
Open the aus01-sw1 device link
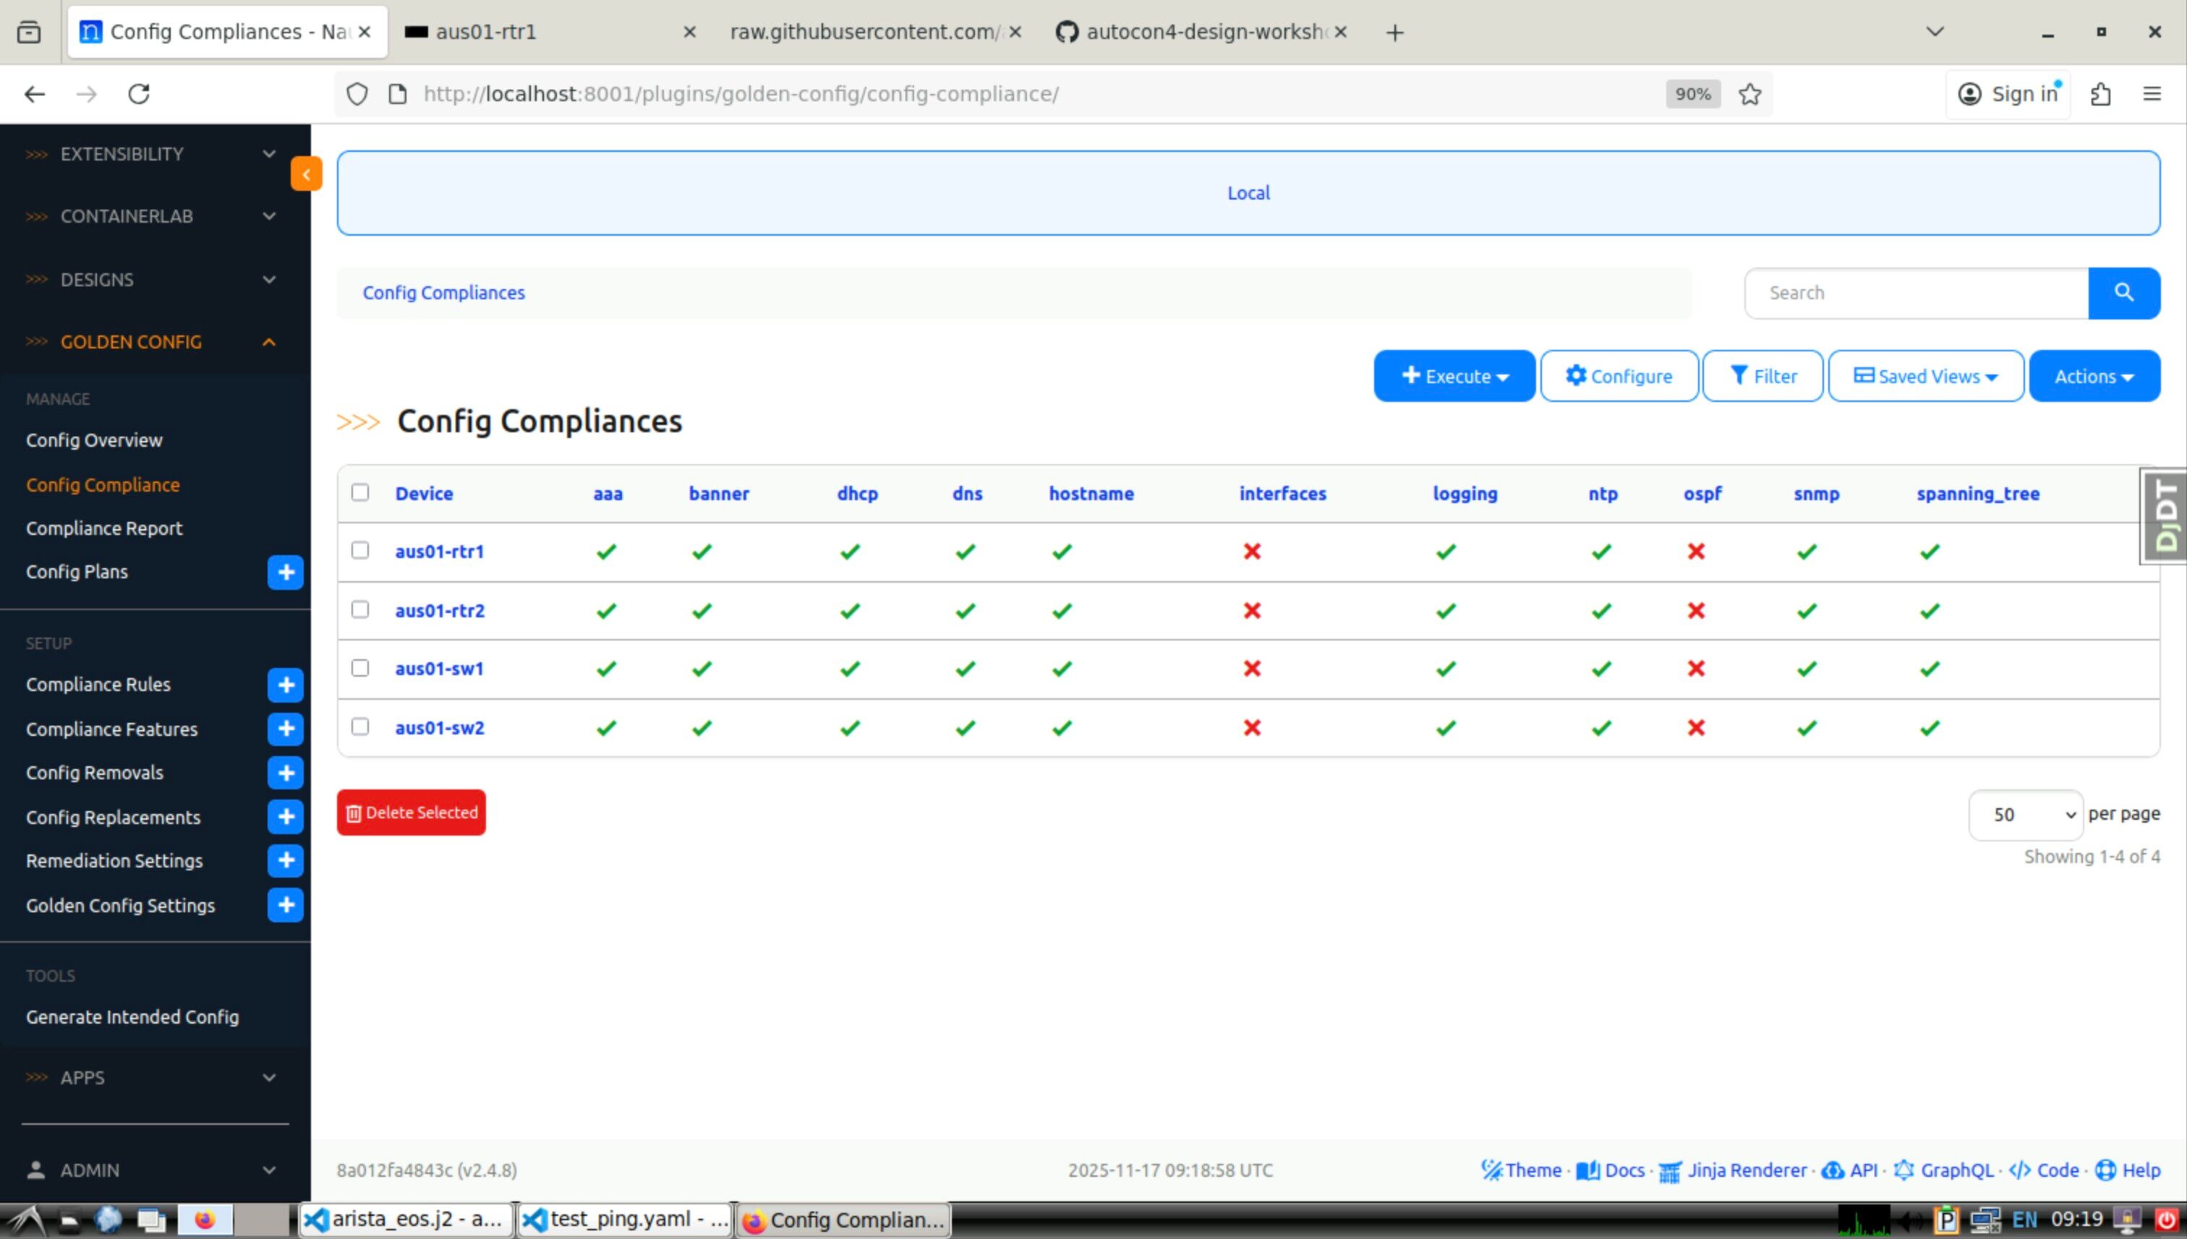point(439,669)
